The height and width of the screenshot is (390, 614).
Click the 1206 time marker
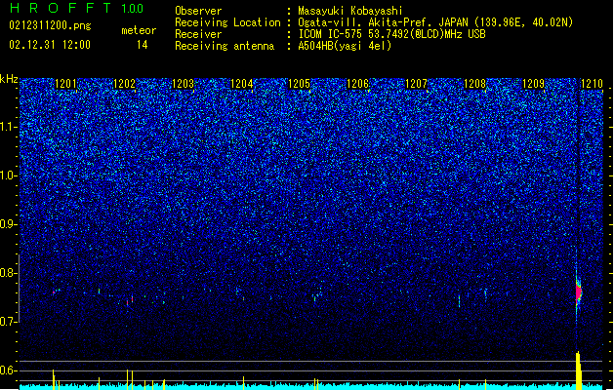coord(358,84)
